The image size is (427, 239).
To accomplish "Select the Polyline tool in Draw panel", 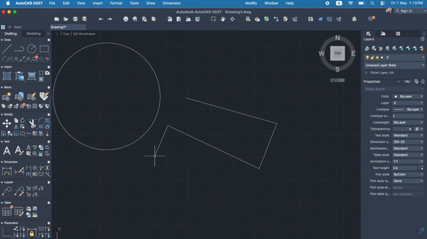I will tap(19, 49).
